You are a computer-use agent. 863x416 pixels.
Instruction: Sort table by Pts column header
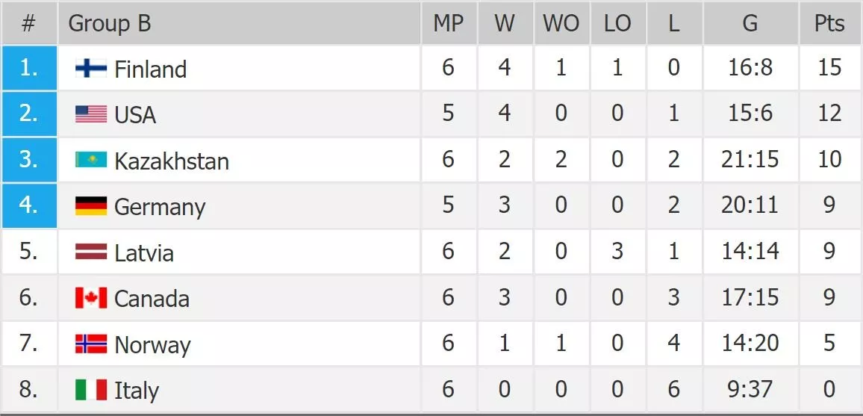pos(829,24)
